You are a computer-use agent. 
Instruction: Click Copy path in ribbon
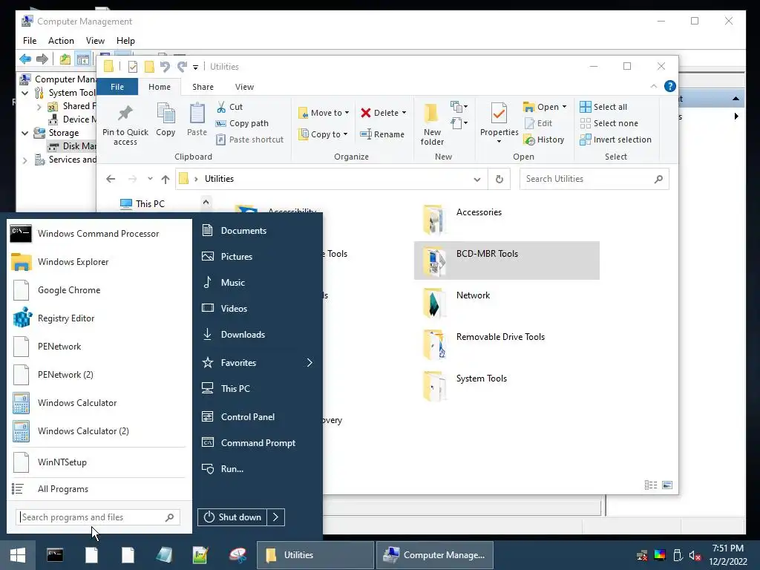pyautogui.click(x=243, y=123)
